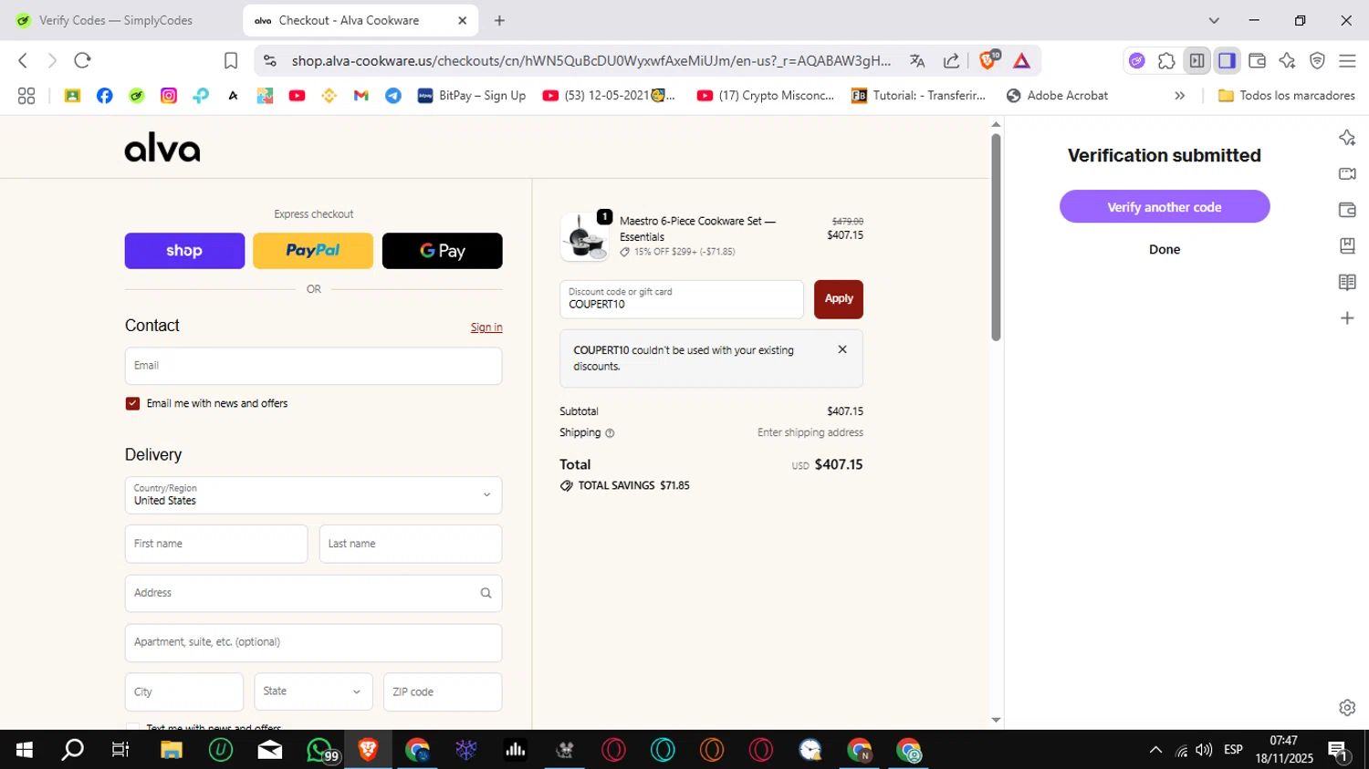
Task: Click the Shipping info help icon
Action: coord(610,433)
